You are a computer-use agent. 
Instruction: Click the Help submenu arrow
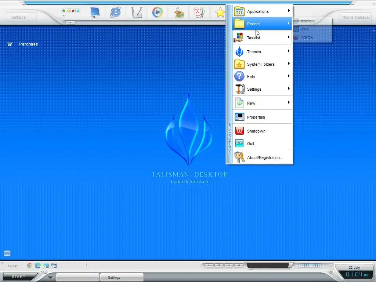pyautogui.click(x=289, y=76)
